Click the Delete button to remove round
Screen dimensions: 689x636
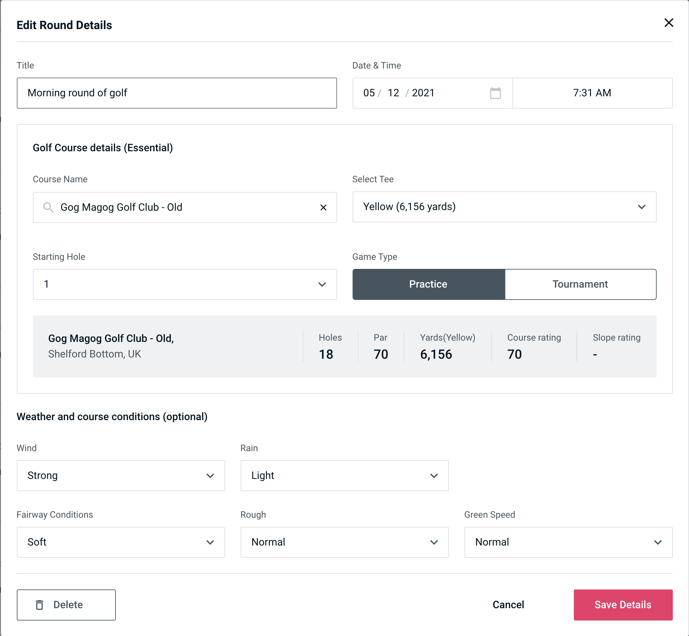pyautogui.click(x=66, y=604)
